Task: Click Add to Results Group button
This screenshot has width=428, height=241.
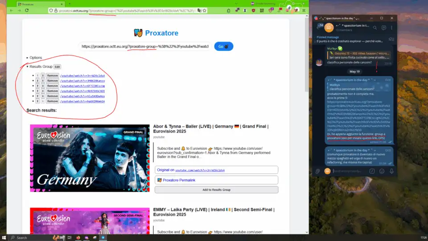Action: pos(217,190)
